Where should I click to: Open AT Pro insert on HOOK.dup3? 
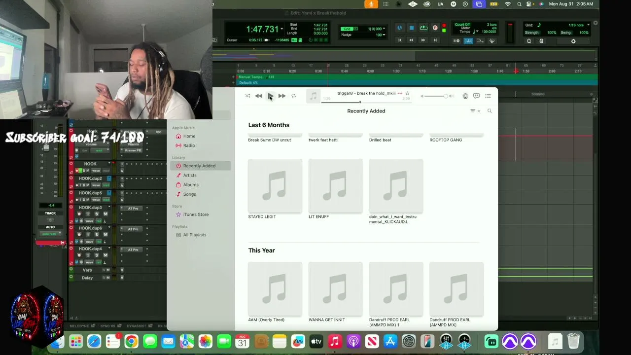point(133,209)
